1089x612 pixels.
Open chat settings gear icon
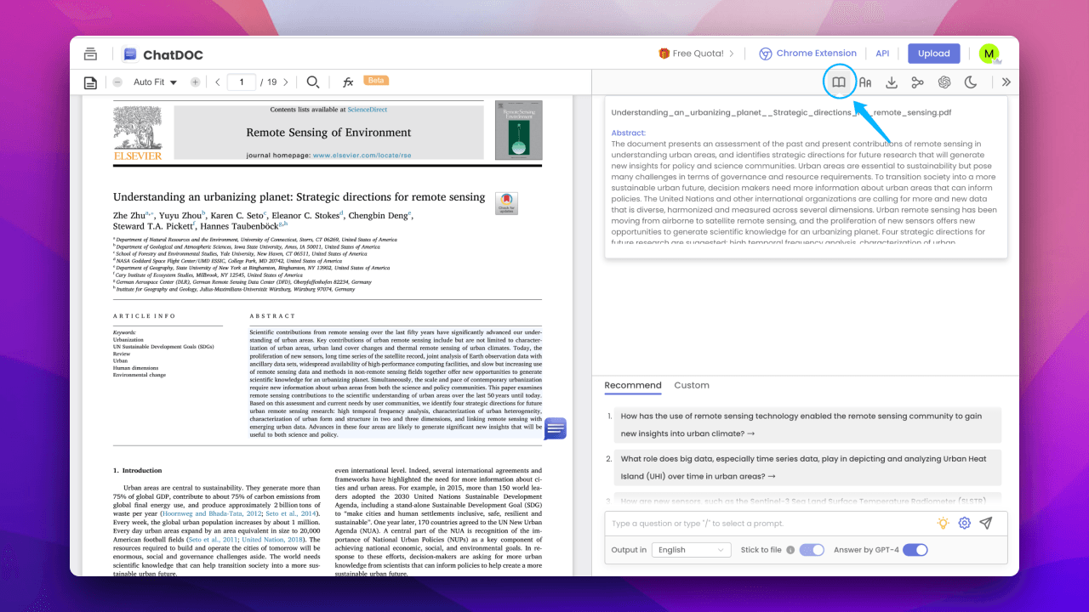pyautogui.click(x=965, y=524)
